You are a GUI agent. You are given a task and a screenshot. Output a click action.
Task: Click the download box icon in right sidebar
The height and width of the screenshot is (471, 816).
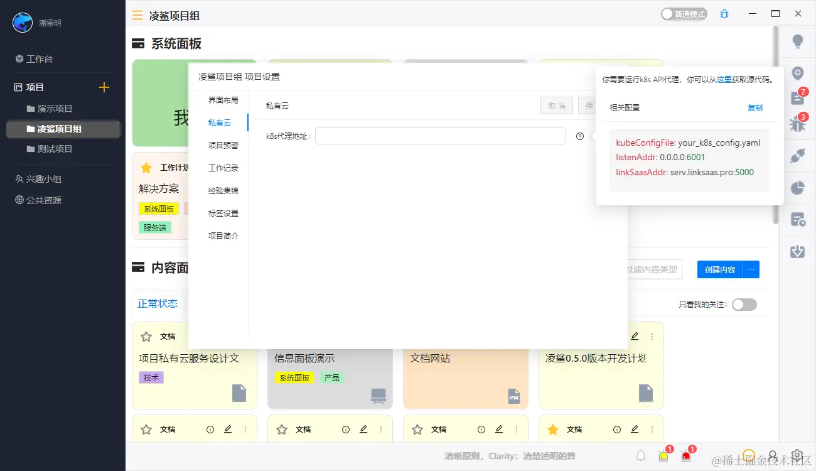(798, 251)
